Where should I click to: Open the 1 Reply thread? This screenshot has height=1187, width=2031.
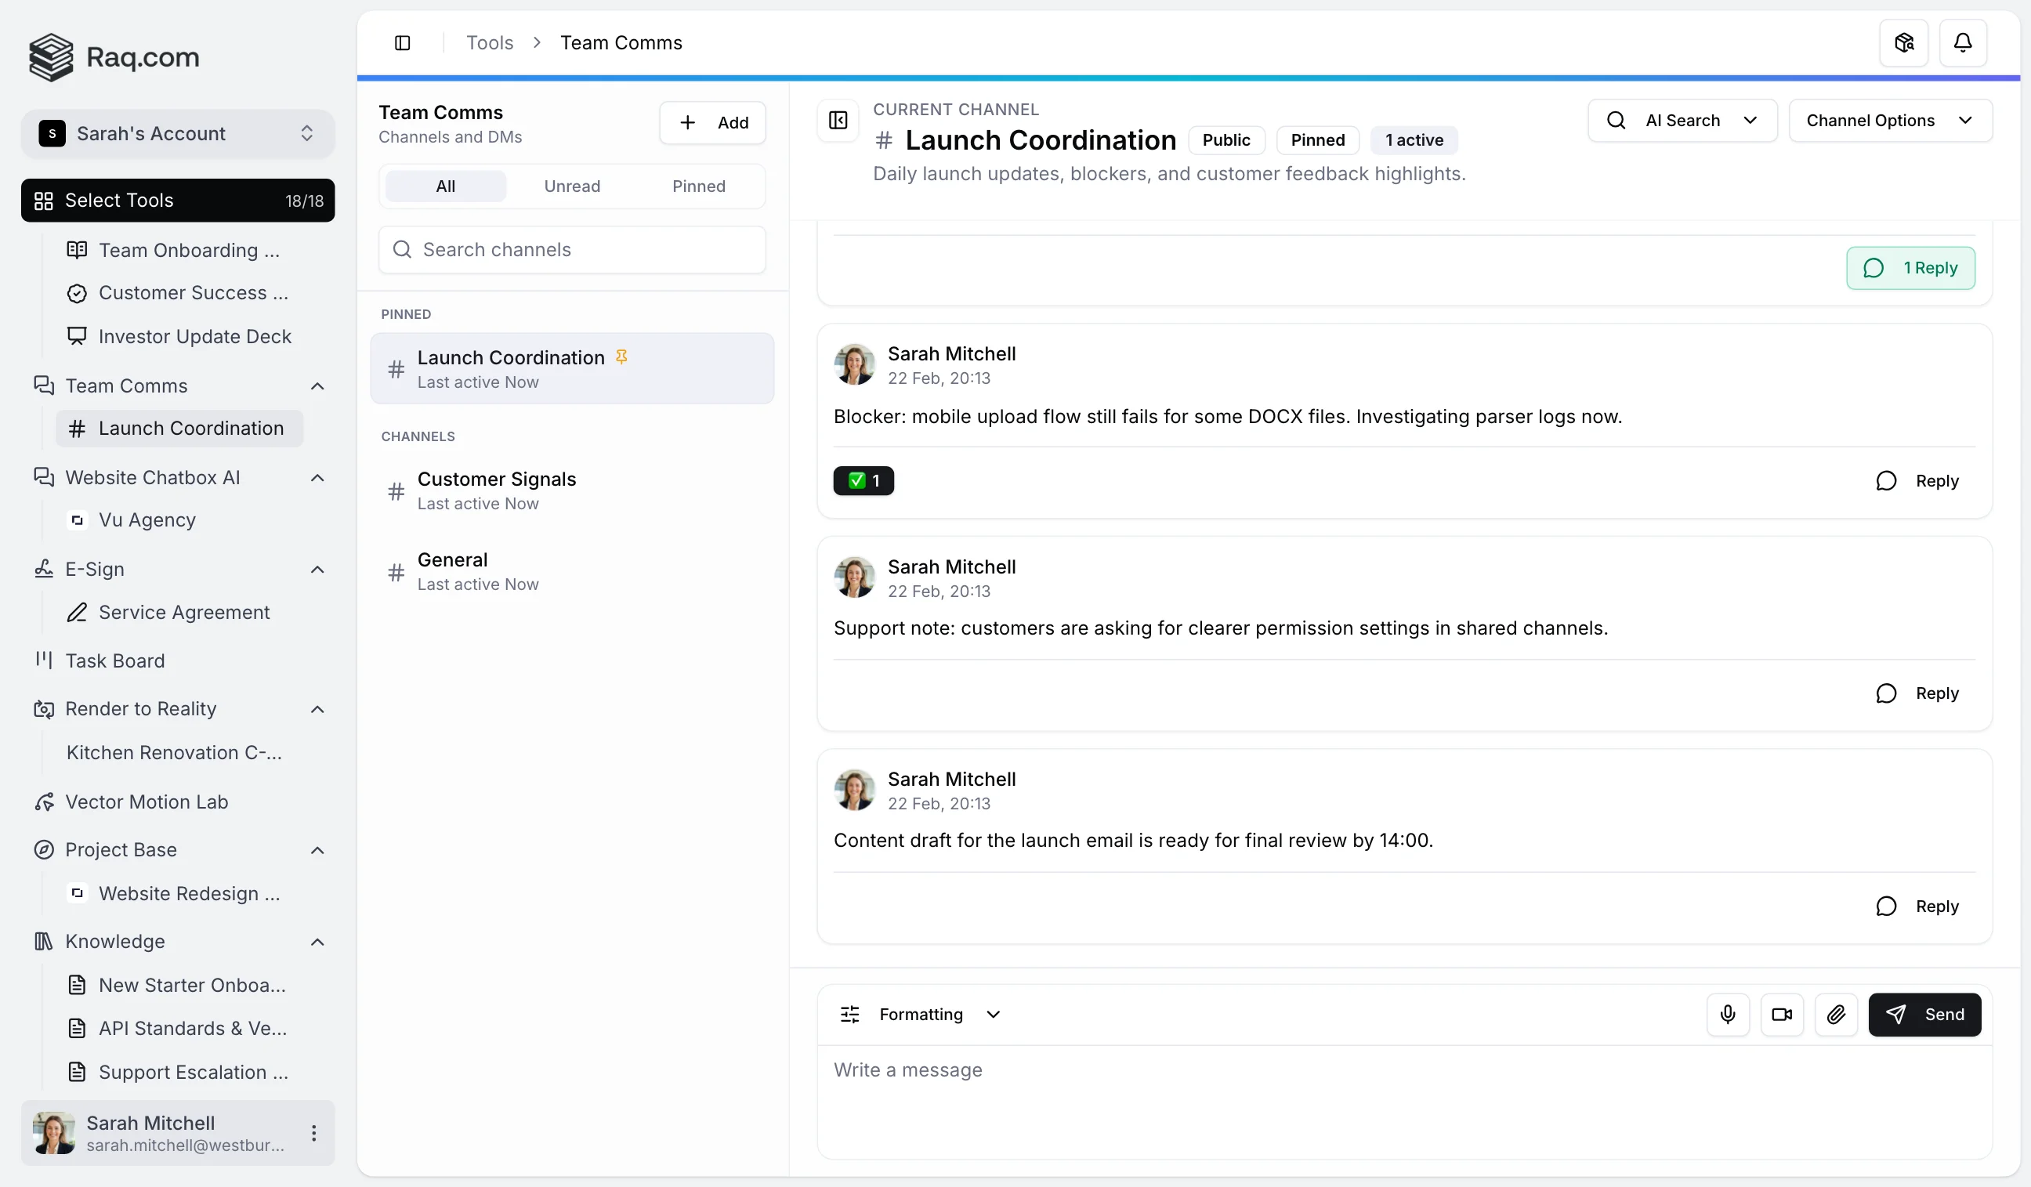[x=1910, y=267]
